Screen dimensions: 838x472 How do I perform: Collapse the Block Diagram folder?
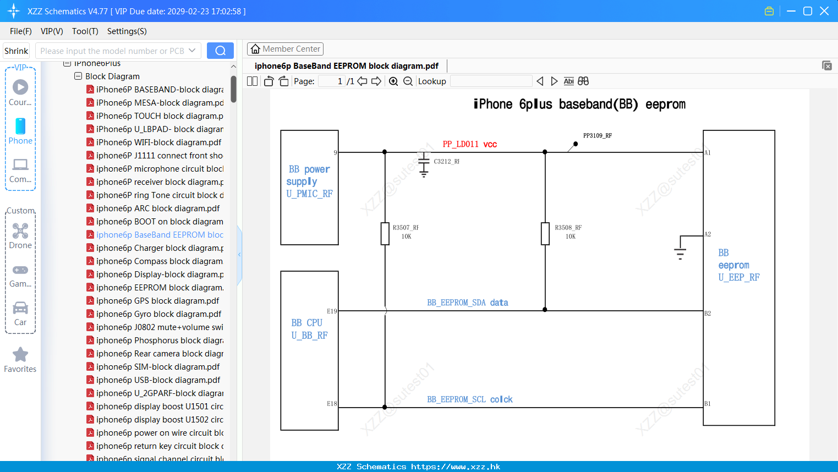pyautogui.click(x=78, y=76)
